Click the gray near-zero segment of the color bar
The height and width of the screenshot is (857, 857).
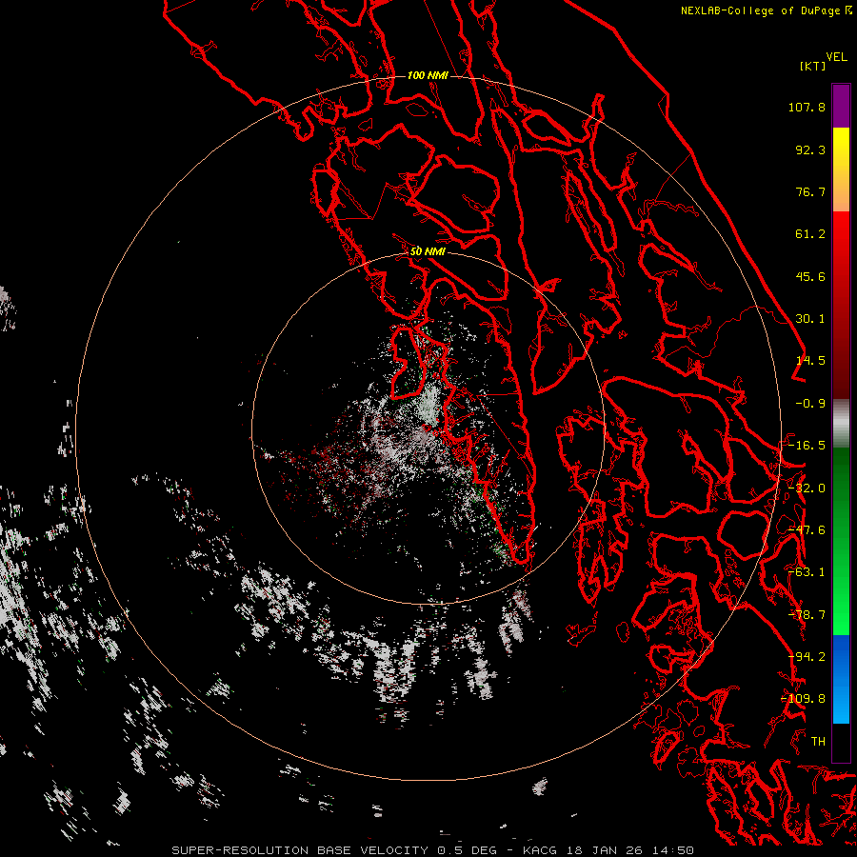(x=841, y=424)
